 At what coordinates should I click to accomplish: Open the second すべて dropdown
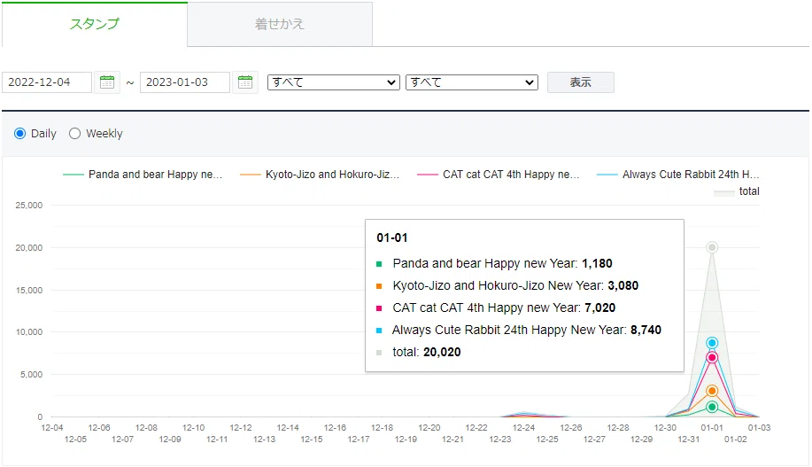[472, 82]
